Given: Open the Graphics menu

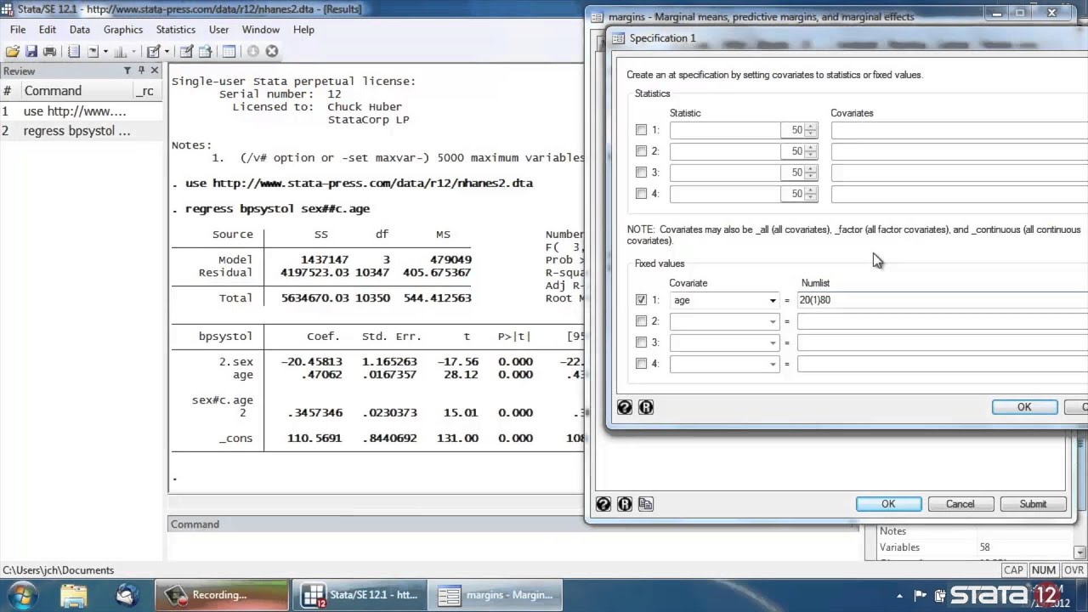Looking at the screenshot, I should [x=123, y=29].
